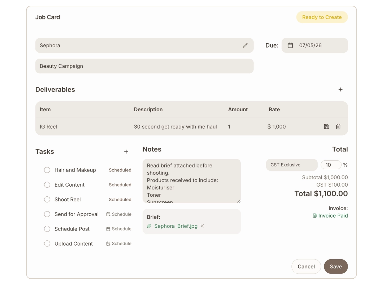Add a deliverable with the plus icon
The image size is (383, 287).
[x=341, y=90]
